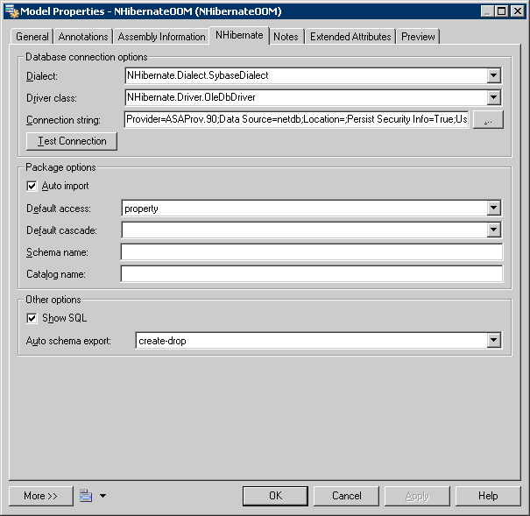
Task: Click the 'create-drop' schema export value
Action: pos(162,341)
